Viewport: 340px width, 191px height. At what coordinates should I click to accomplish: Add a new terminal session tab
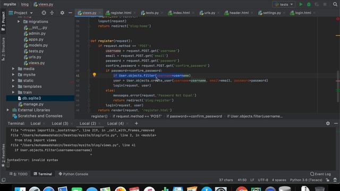[136, 124]
